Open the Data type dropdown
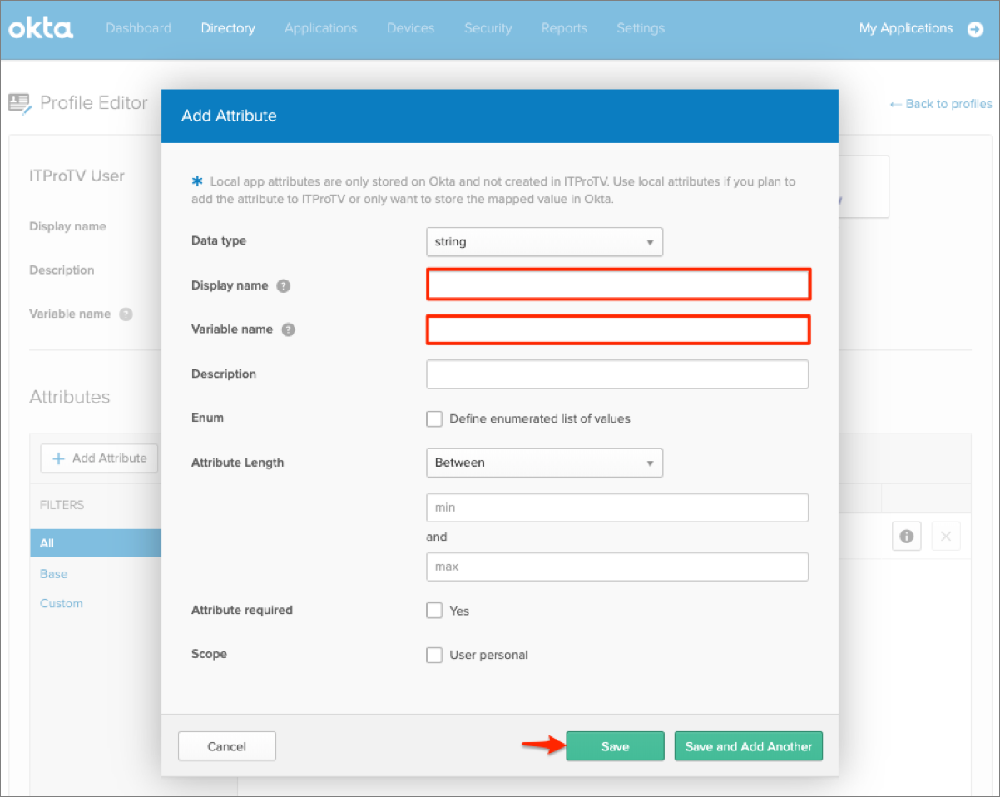The width and height of the screenshot is (1000, 797). [x=544, y=242]
